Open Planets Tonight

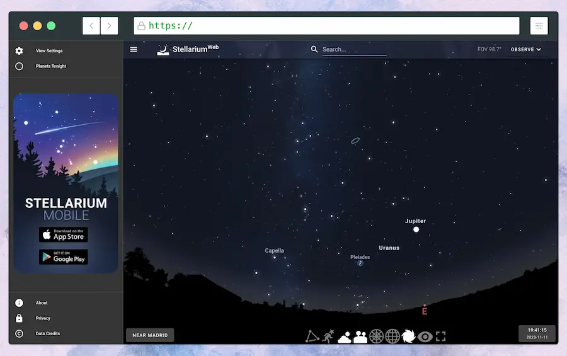(50, 66)
